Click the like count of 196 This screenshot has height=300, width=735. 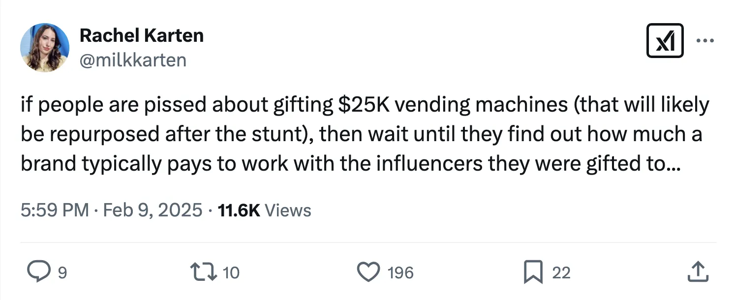(x=400, y=272)
